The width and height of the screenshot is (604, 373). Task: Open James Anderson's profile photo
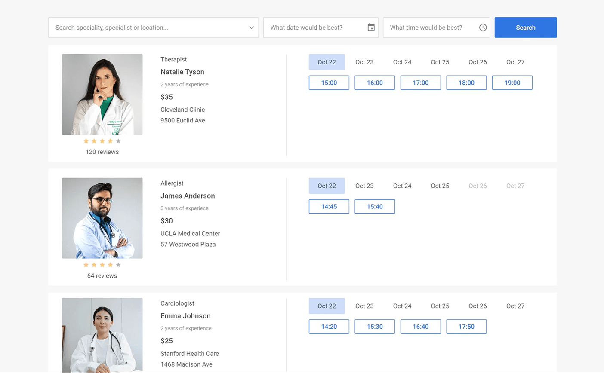pos(102,218)
